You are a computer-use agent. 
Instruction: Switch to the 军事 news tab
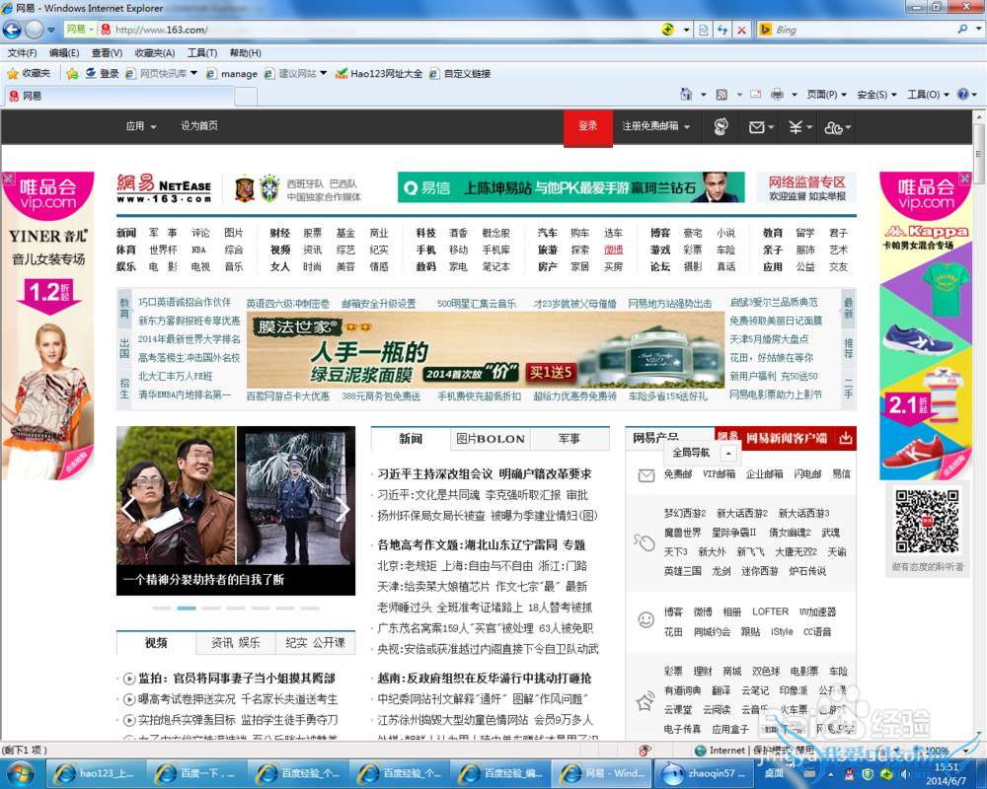[569, 439]
